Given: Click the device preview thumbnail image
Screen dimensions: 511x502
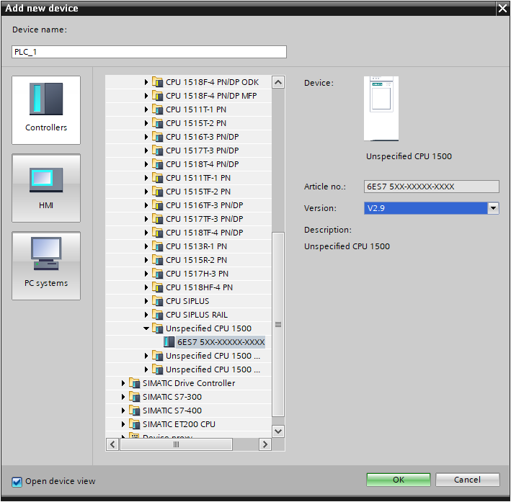Looking at the screenshot, I should tap(381, 109).
